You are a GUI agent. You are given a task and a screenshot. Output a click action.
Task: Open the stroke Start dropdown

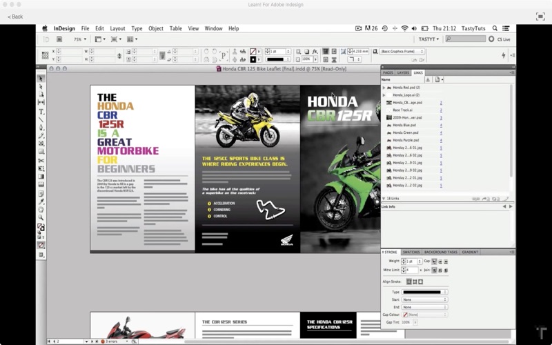tap(425, 299)
